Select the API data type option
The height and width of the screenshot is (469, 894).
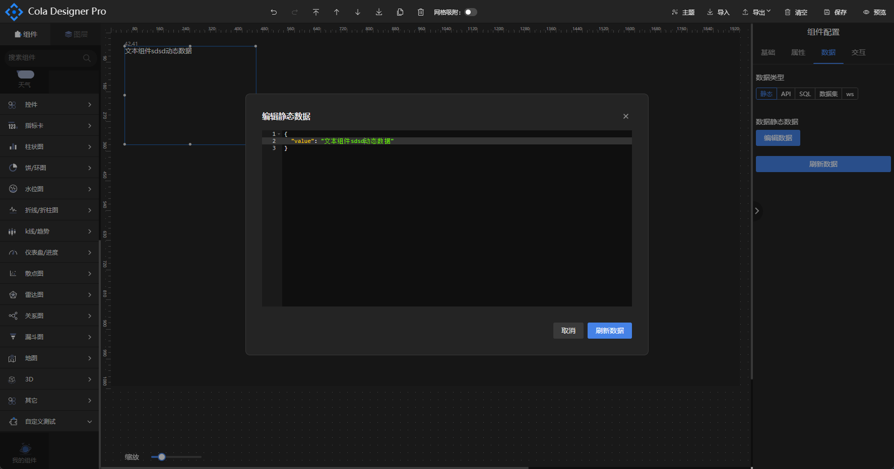point(786,94)
